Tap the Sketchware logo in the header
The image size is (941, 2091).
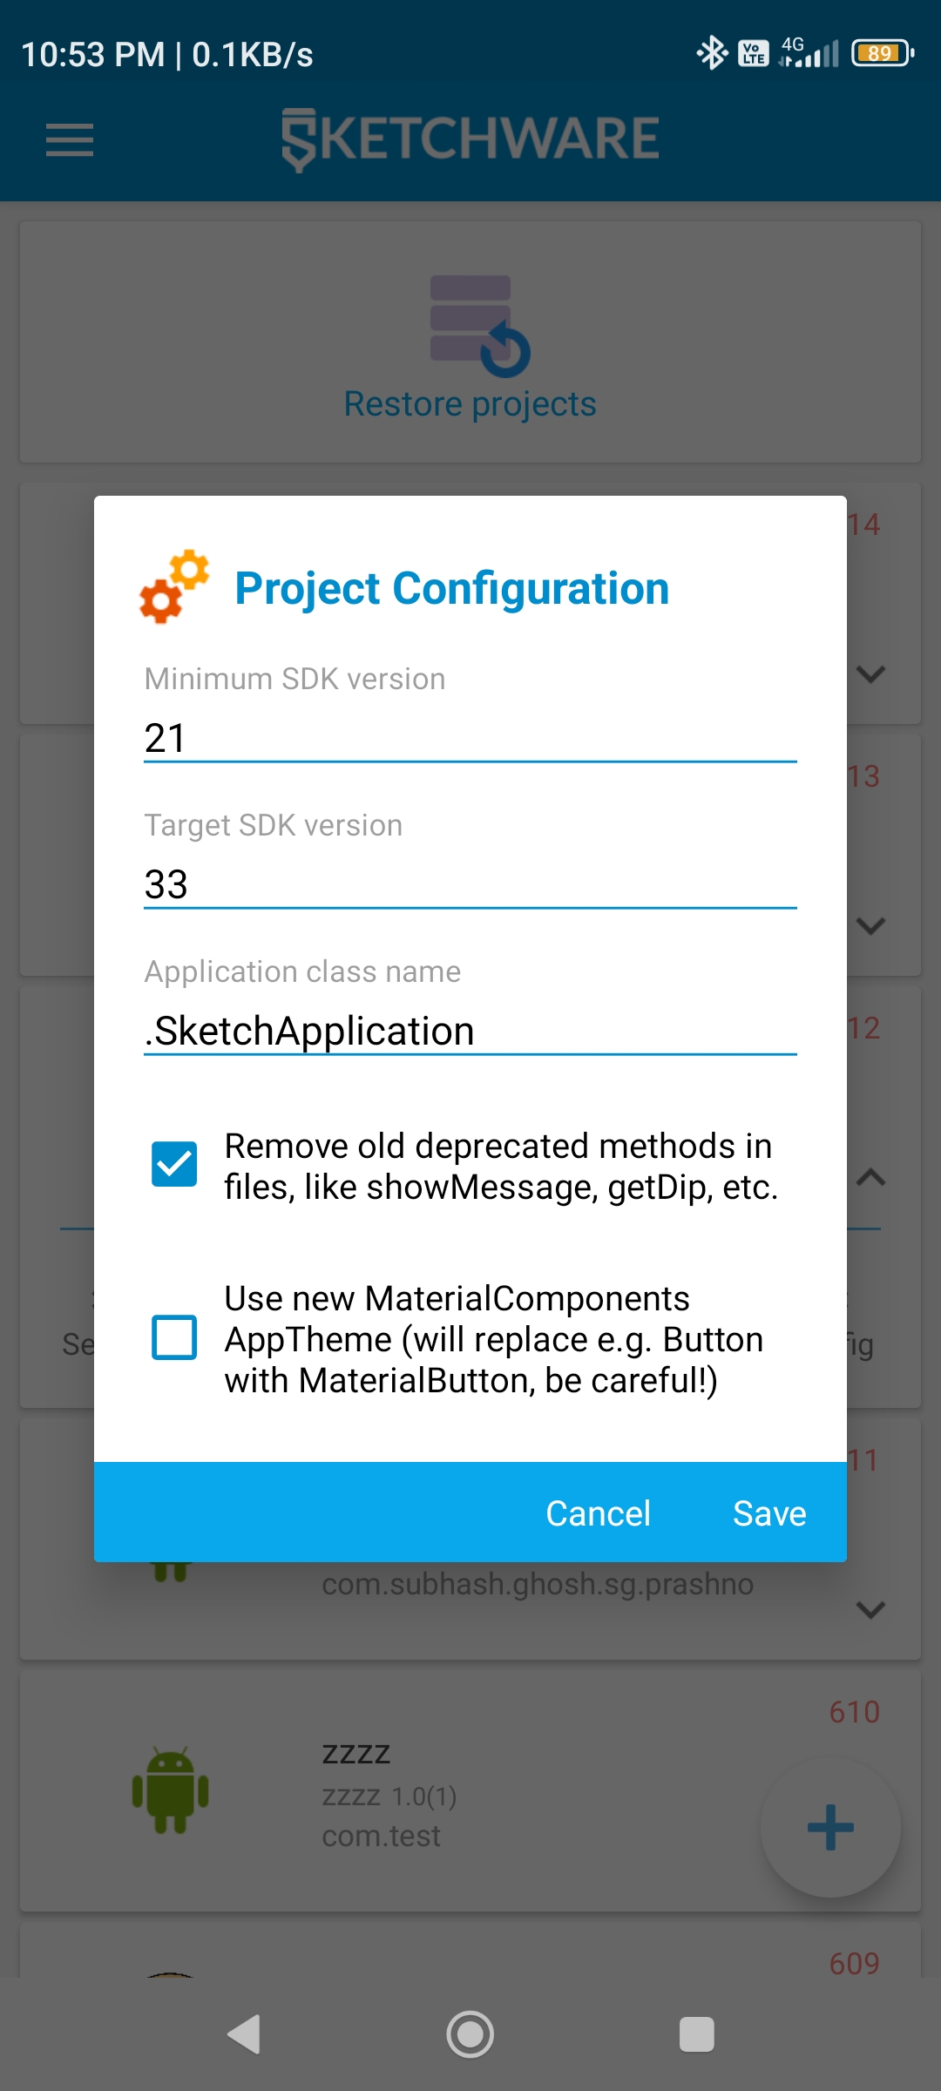(470, 137)
